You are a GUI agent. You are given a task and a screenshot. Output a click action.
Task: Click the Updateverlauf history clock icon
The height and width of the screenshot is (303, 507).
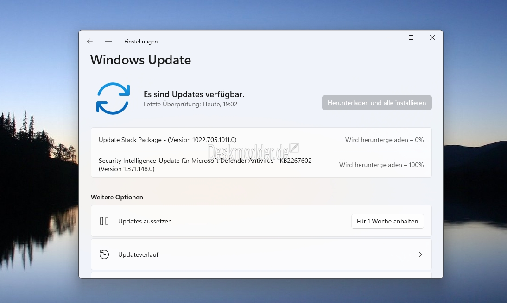tap(104, 254)
